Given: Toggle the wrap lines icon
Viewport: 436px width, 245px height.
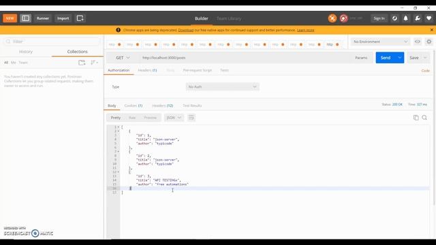Looking at the screenshot, I should tap(191, 118).
